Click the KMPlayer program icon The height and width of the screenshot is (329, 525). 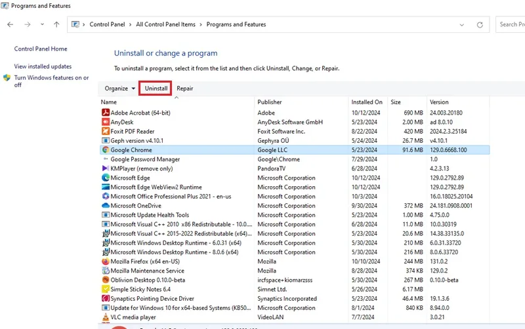[106, 168]
